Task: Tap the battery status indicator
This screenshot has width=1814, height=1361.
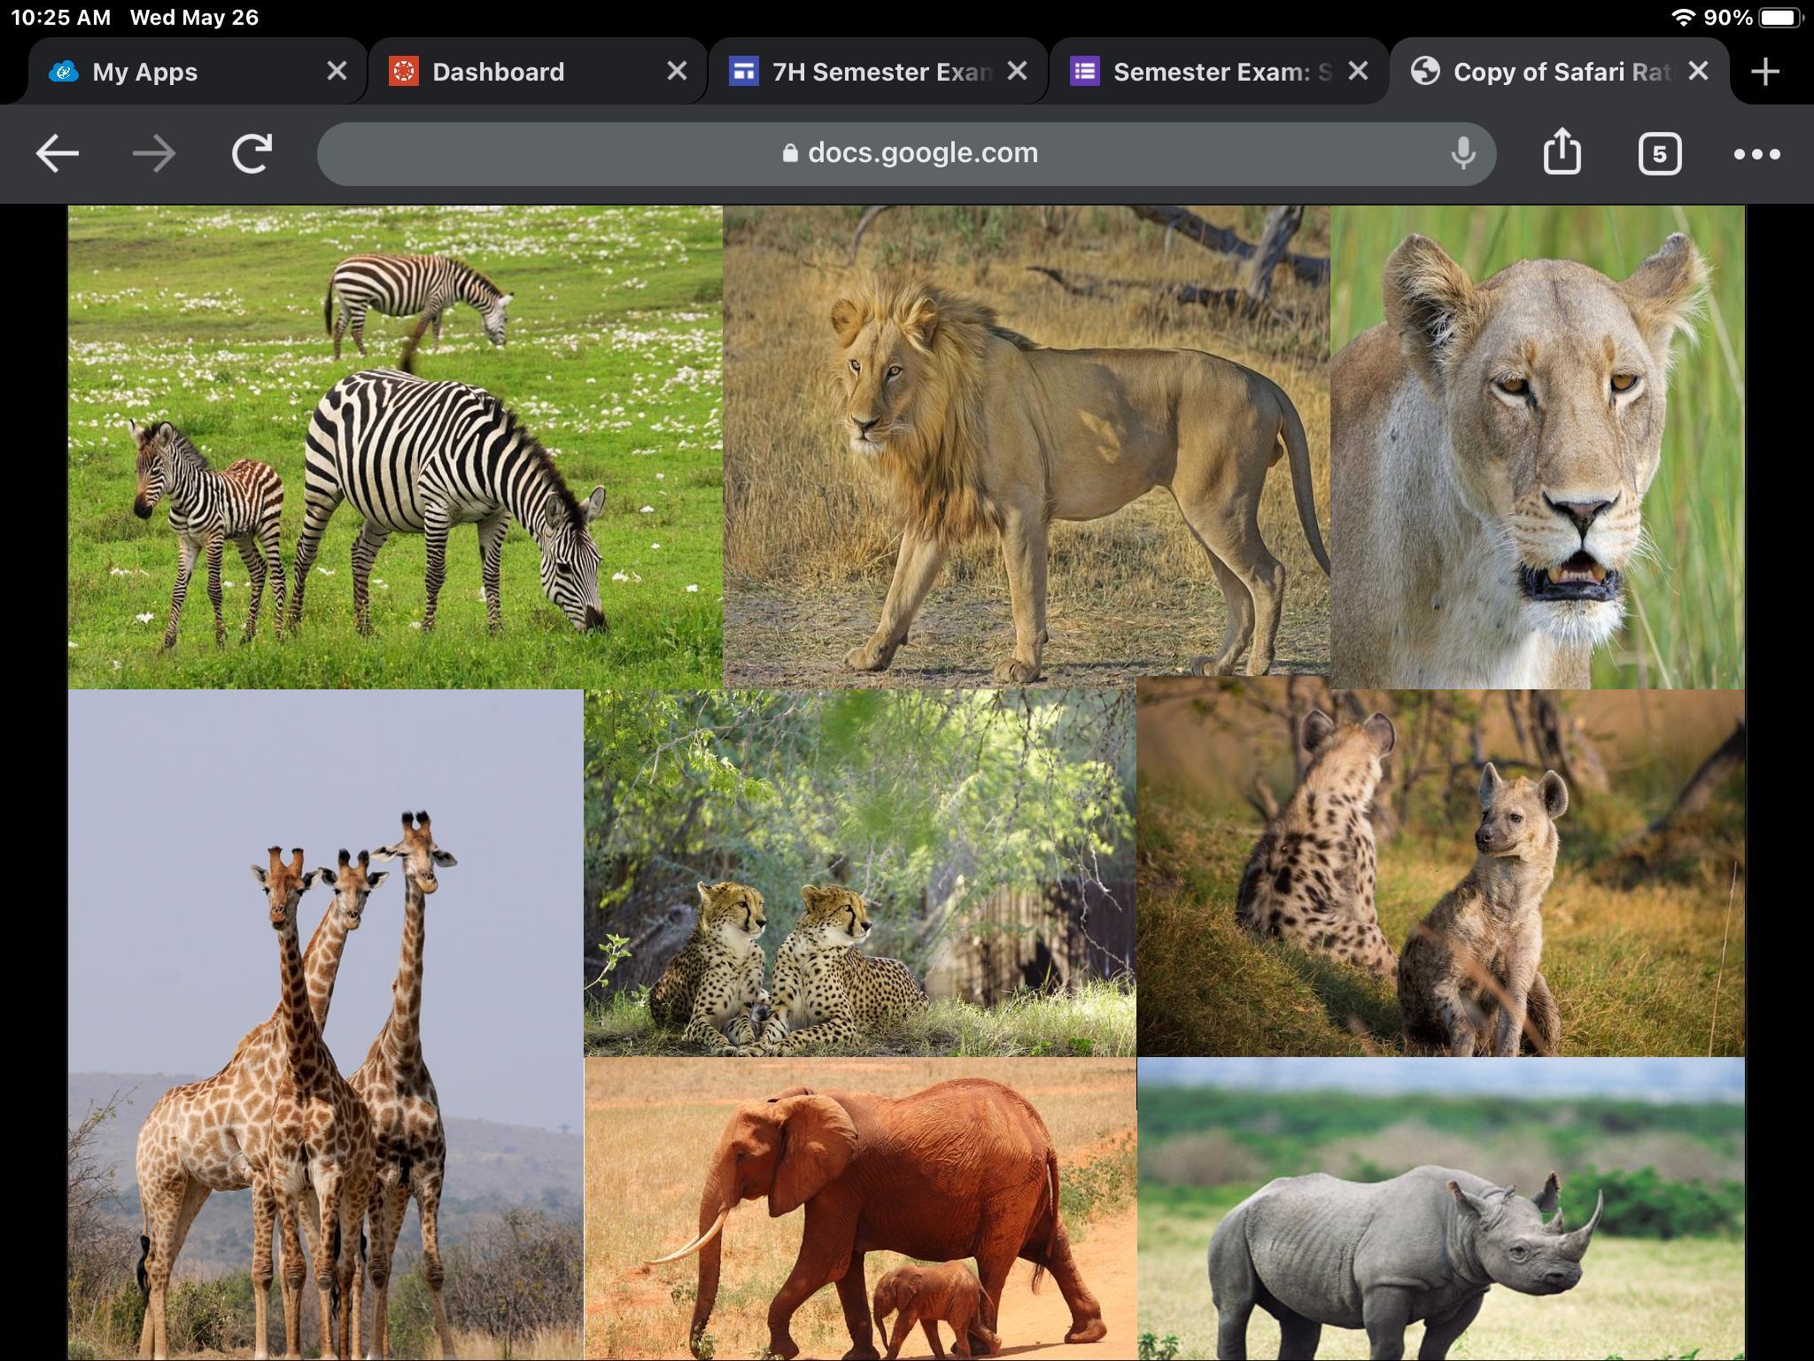Action: pos(1781,18)
